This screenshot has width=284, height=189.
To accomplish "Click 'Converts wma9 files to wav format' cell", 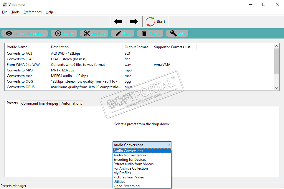I will [x=78, y=65].
